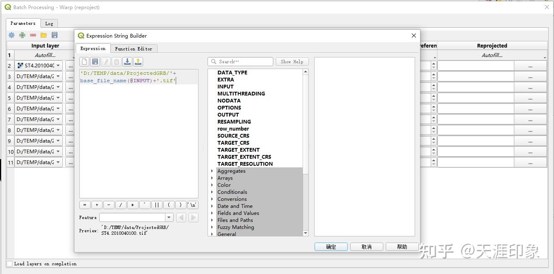Browse Reprojected output for row 11
This screenshot has height=274, width=554.
pos(530,162)
